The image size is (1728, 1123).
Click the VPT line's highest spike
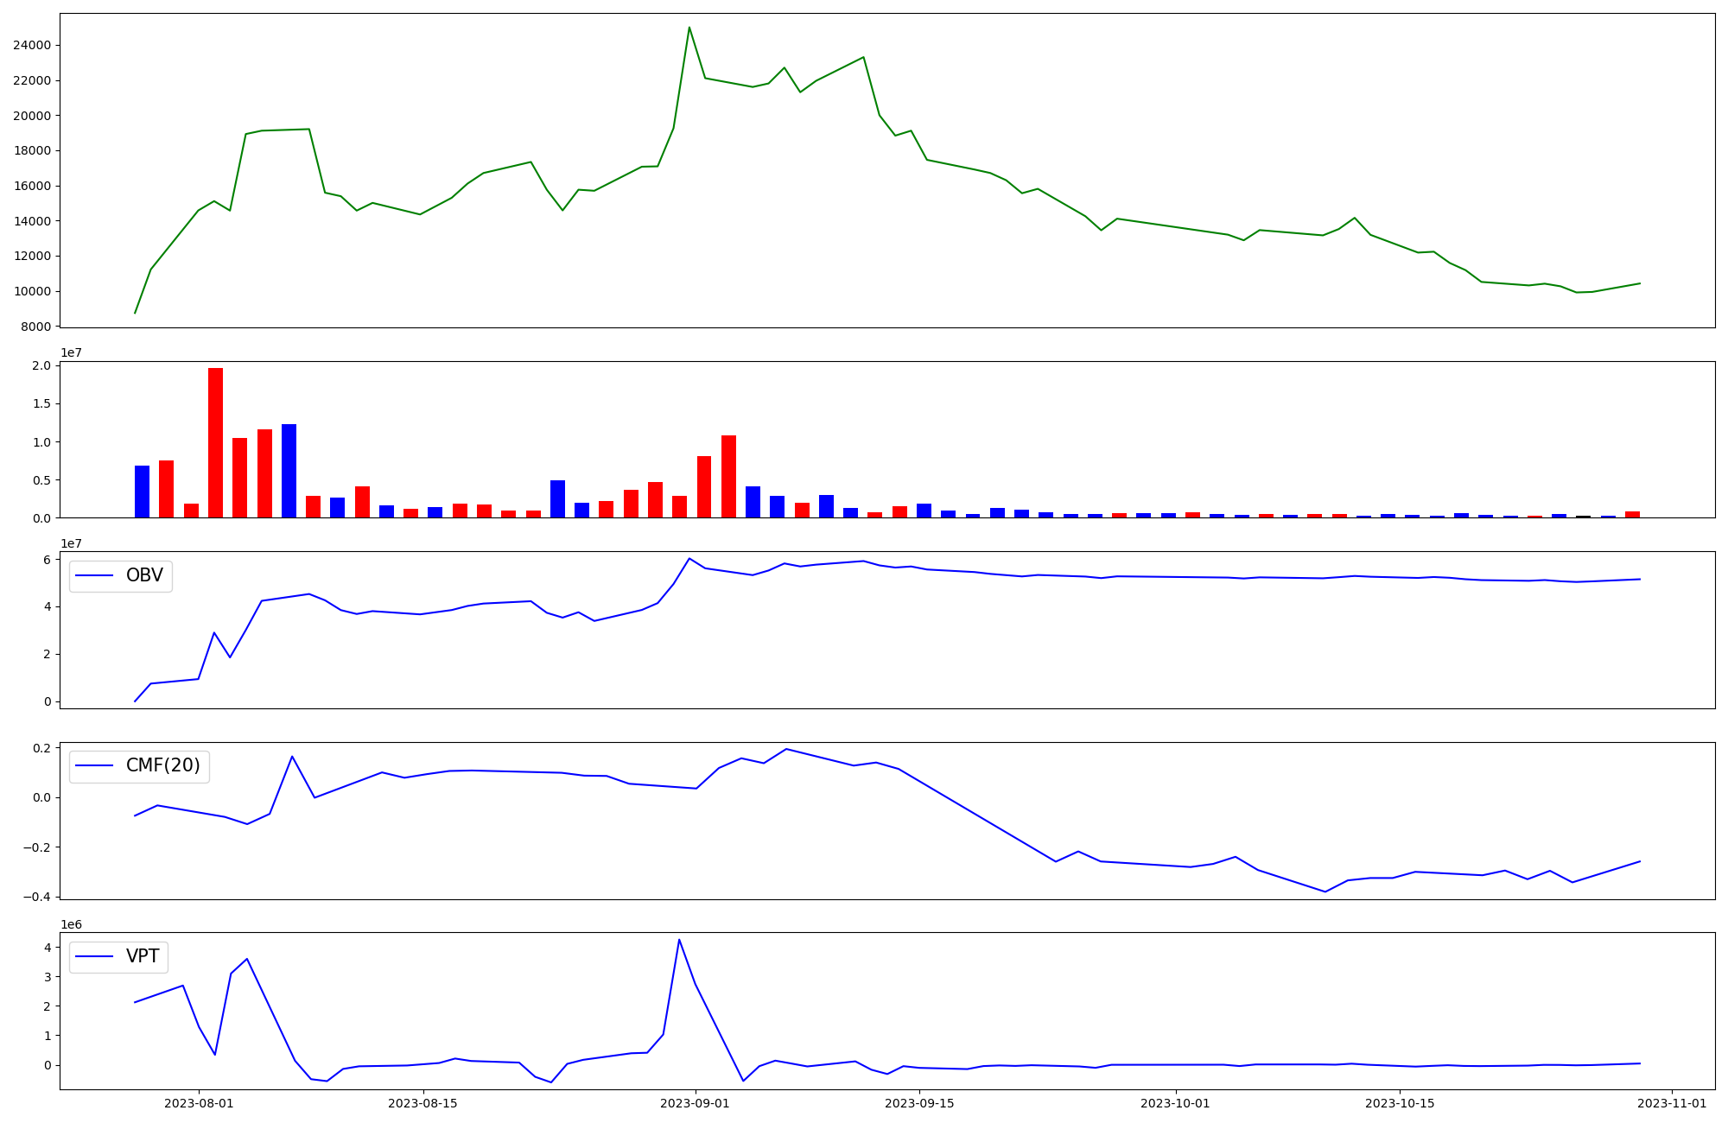[x=679, y=940]
